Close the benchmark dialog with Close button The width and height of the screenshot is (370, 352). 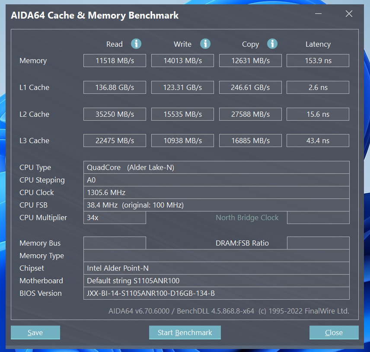[x=334, y=333]
